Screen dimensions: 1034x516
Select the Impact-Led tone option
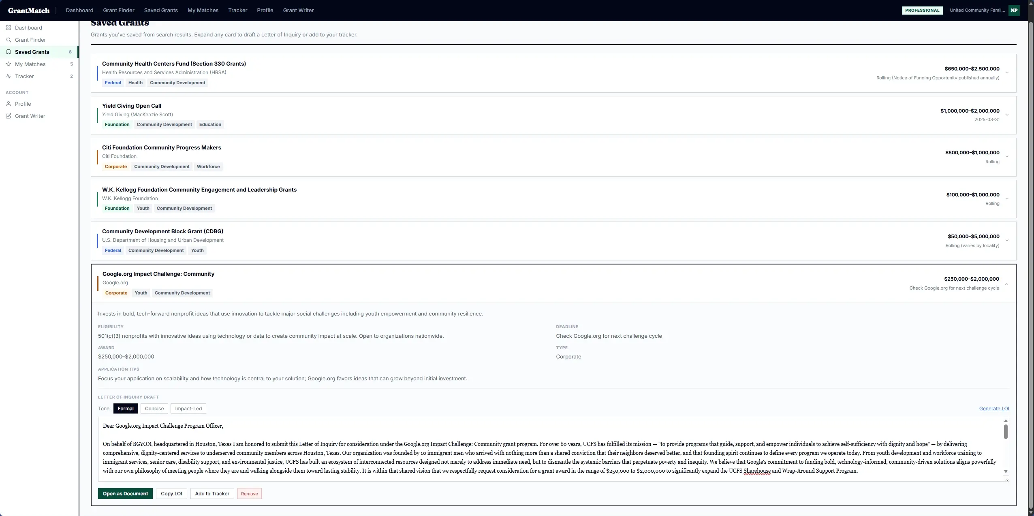[188, 408]
